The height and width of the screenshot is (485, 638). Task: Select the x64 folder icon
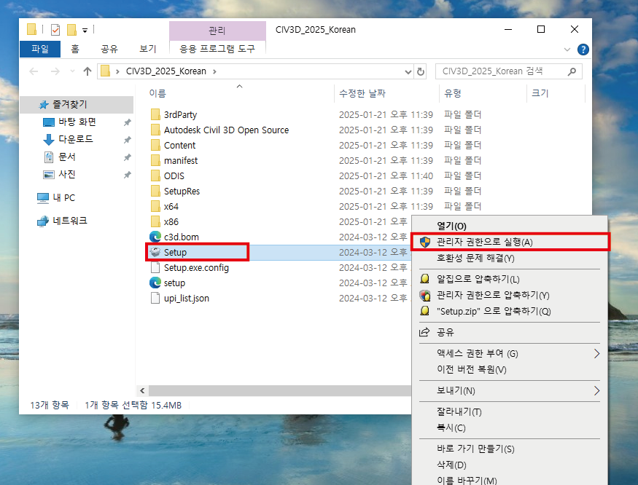[155, 207]
